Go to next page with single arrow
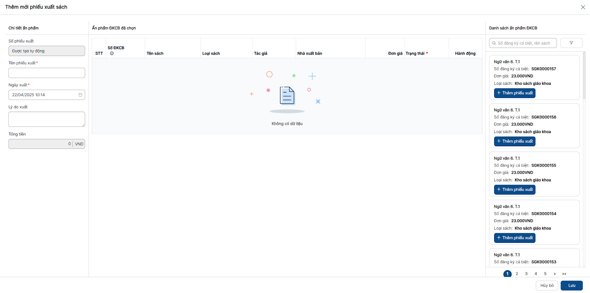This screenshot has height=293, width=590. [x=555, y=274]
